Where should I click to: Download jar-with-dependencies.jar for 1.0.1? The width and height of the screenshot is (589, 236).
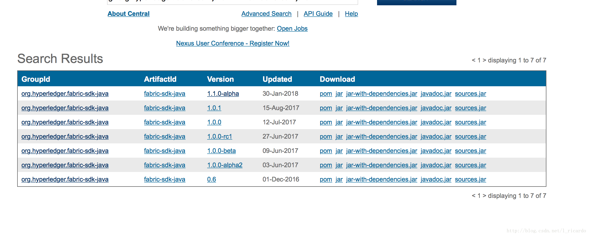click(x=382, y=108)
